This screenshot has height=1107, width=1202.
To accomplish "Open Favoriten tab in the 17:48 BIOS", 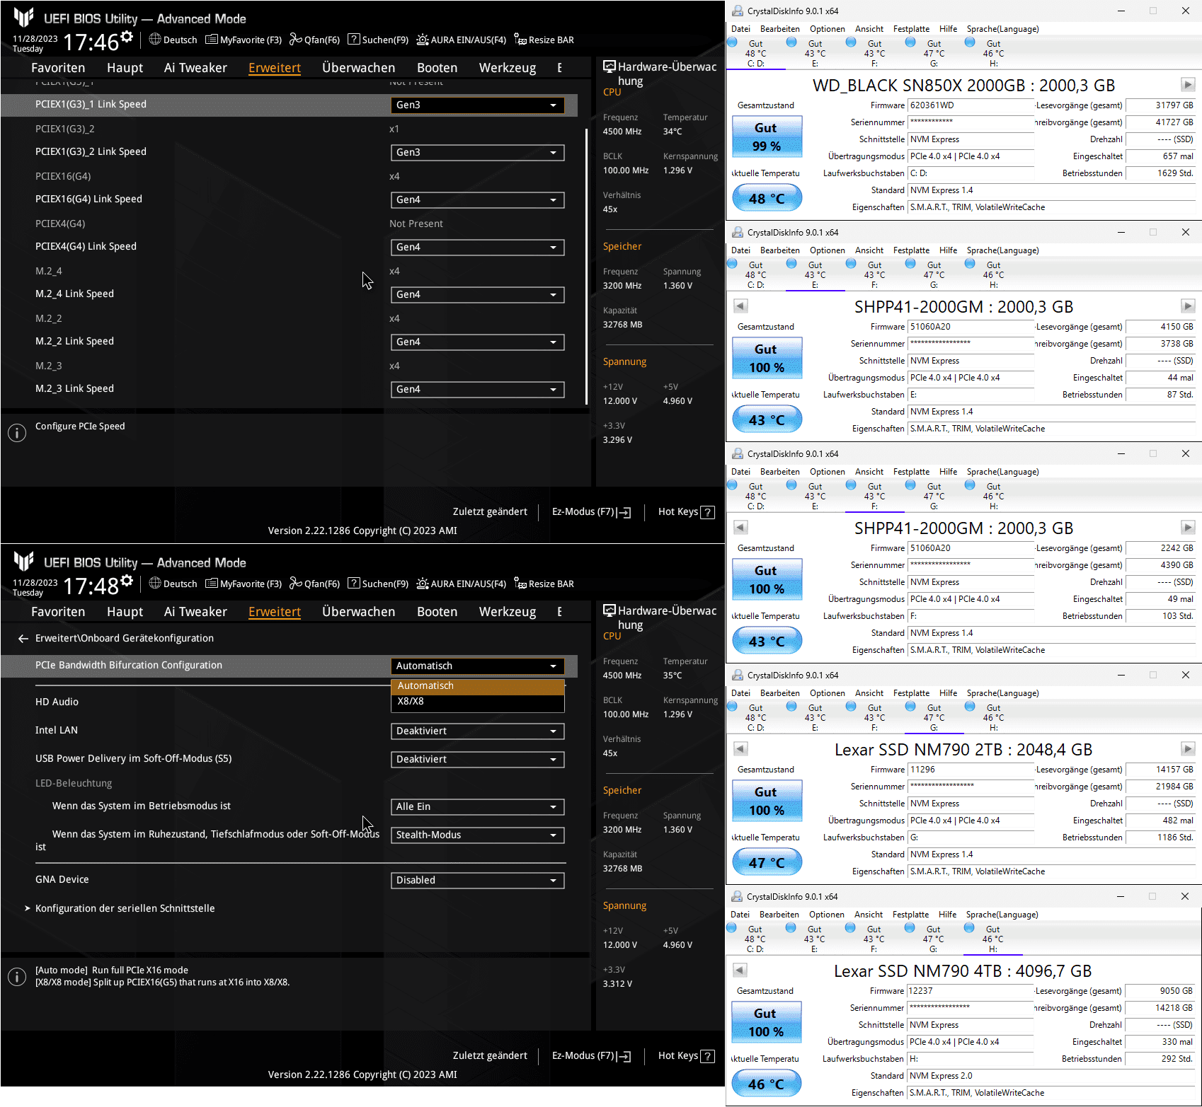I will (x=58, y=612).
